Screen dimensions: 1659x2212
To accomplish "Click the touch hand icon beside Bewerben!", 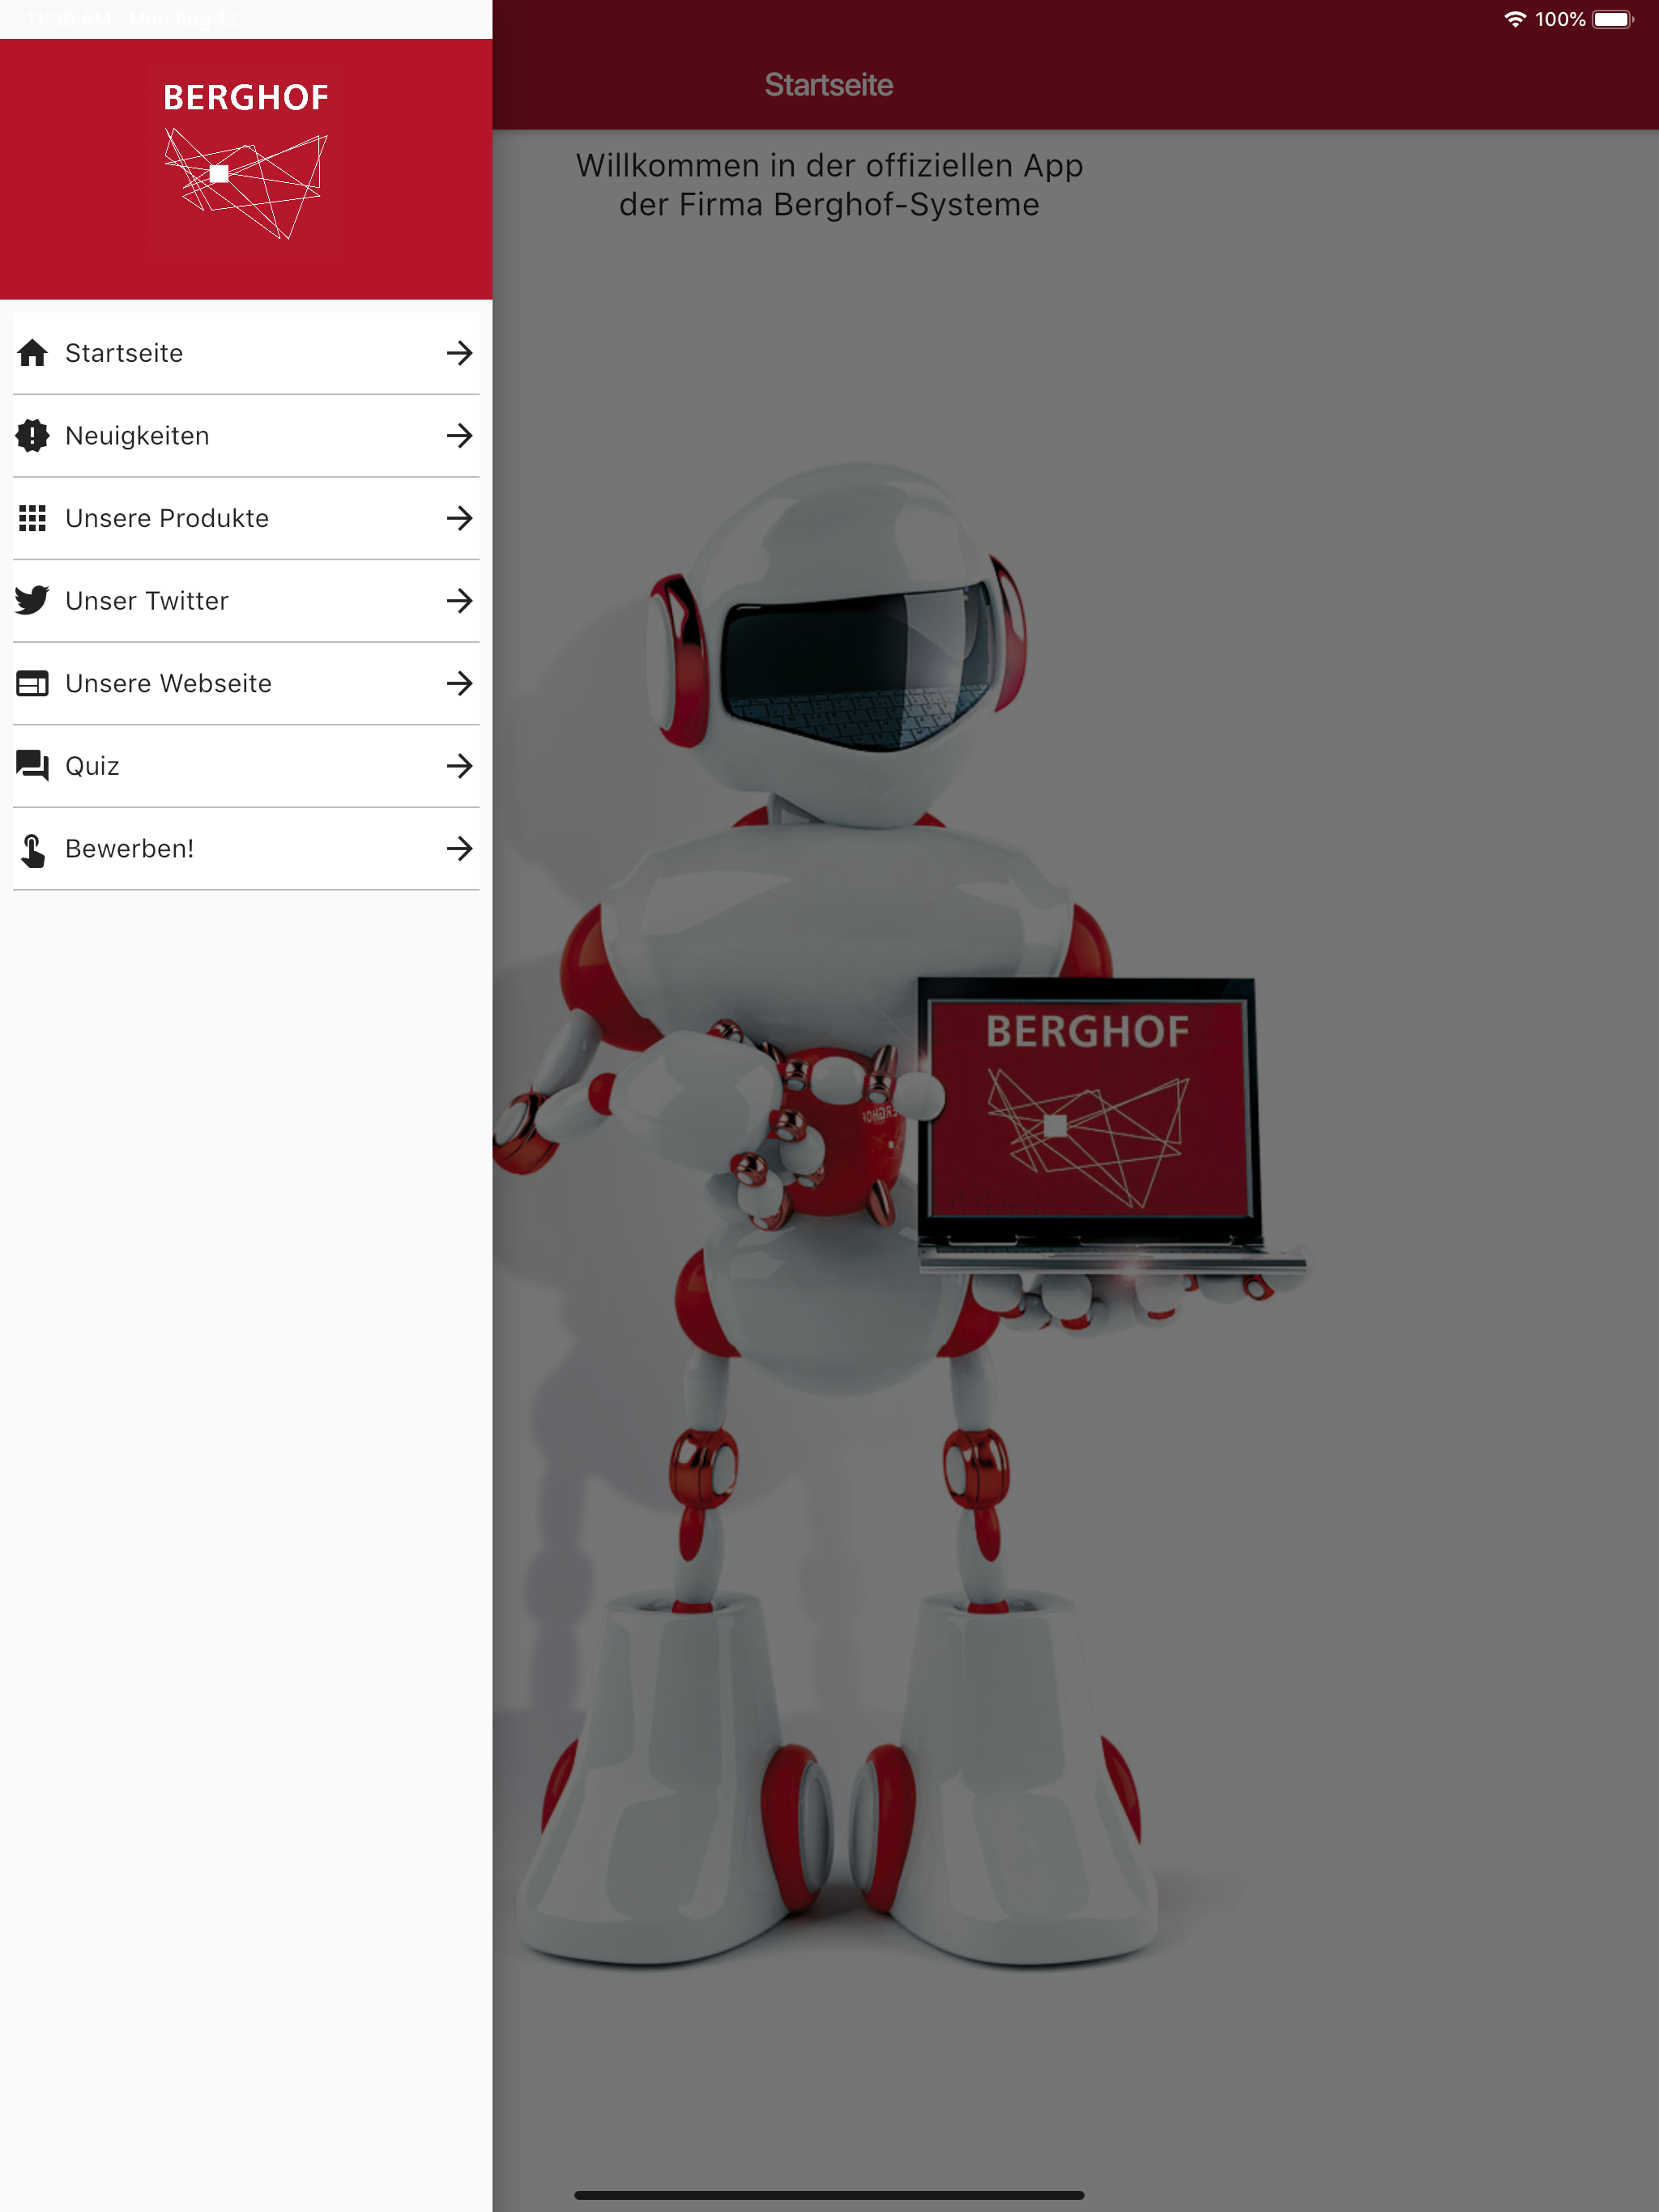I will [x=32, y=850].
